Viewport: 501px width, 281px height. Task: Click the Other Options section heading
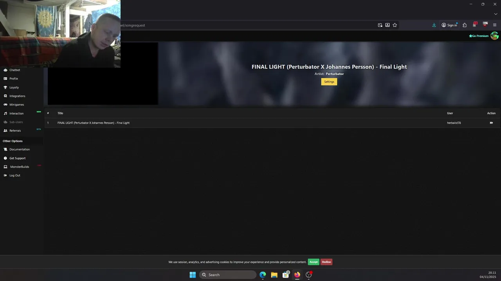pos(13,141)
